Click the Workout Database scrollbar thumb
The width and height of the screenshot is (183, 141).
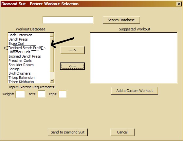(x=52, y=54)
